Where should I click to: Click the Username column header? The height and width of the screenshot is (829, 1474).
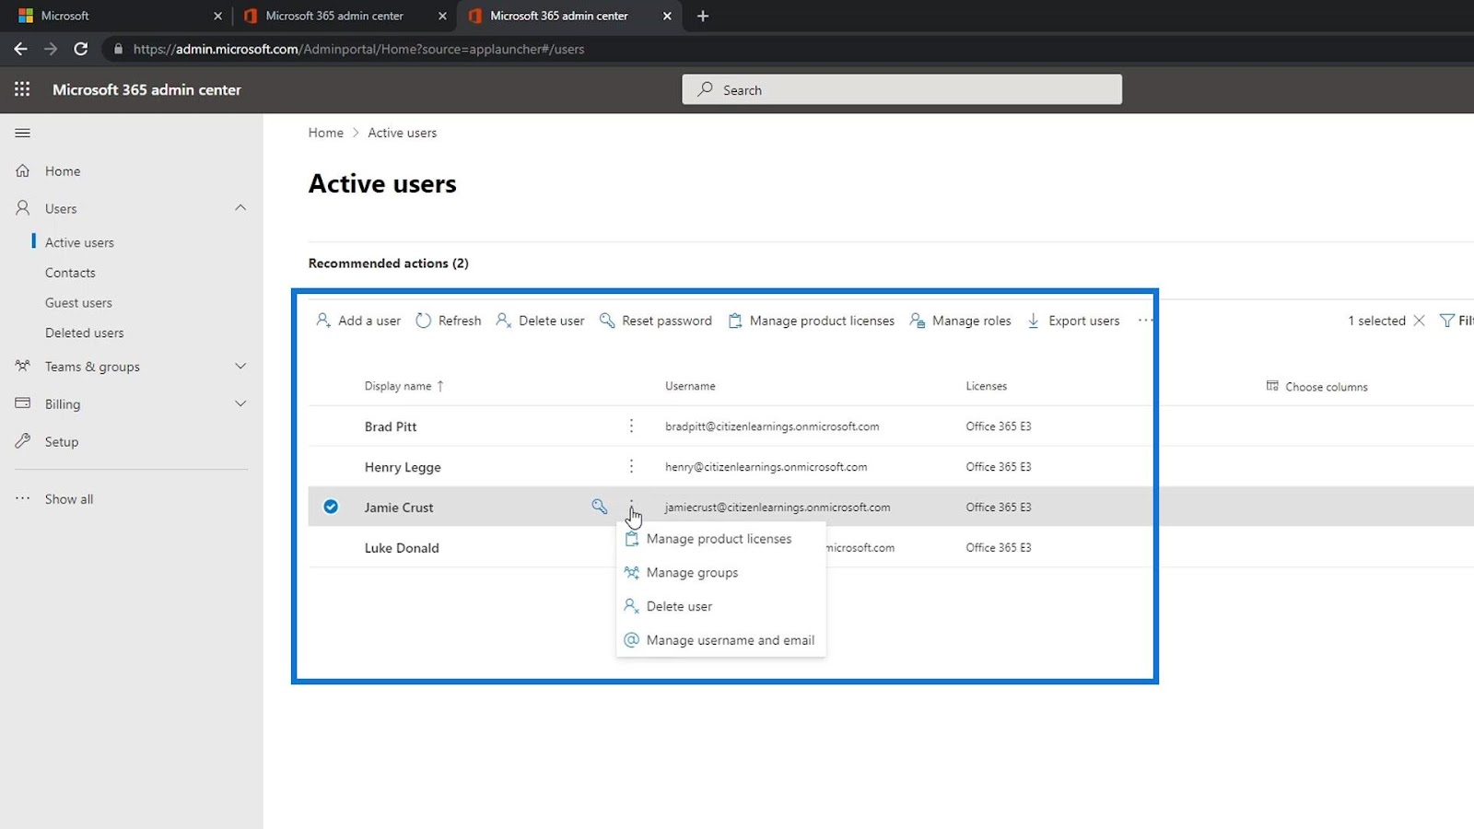pyautogui.click(x=690, y=386)
